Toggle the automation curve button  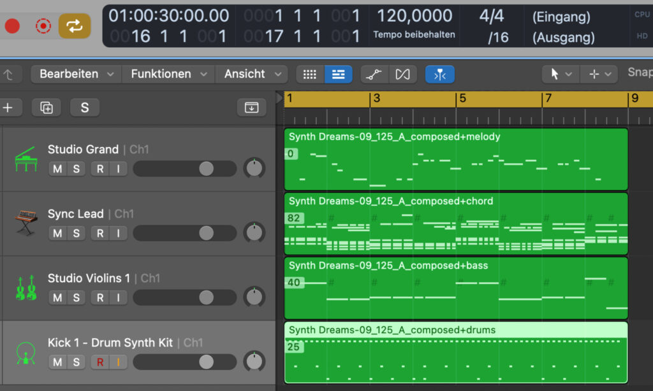click(374, 75)
